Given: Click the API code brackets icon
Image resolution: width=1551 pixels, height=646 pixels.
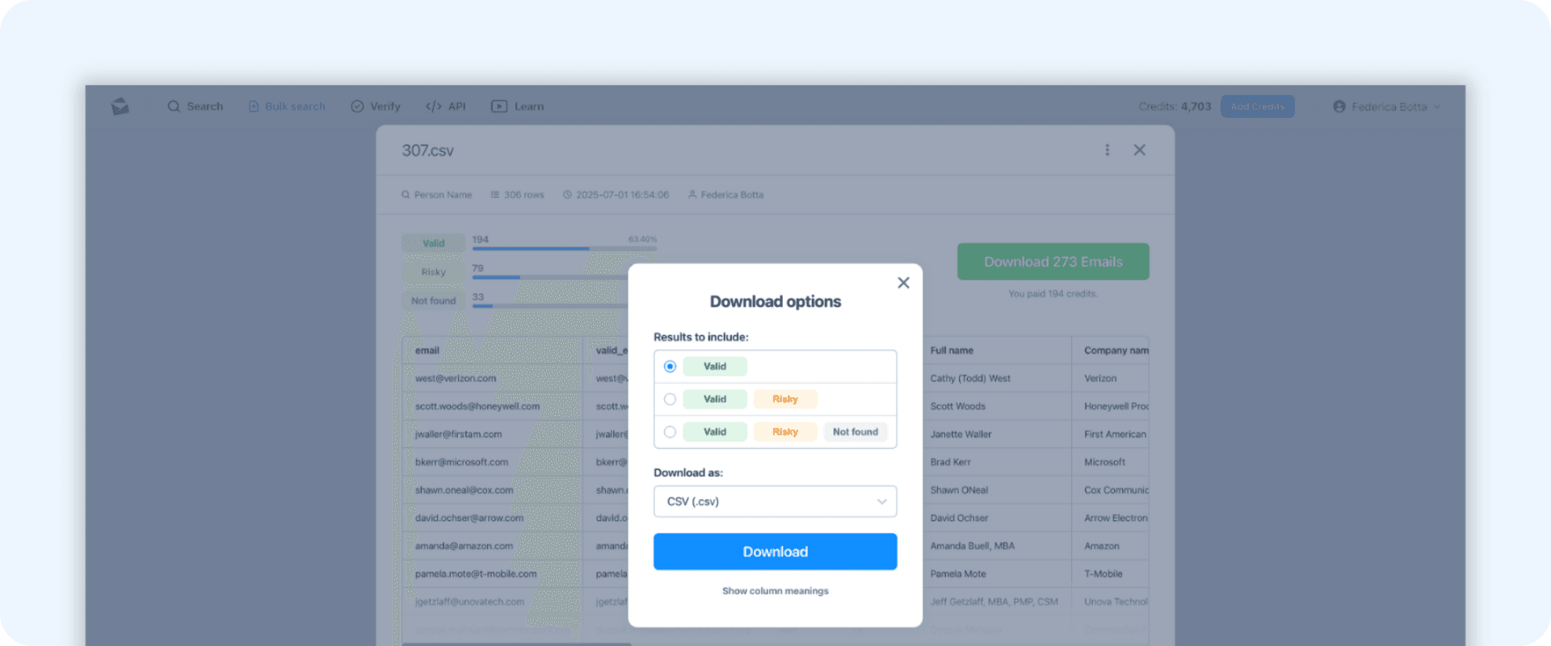Looking at the screenshot, I should tap(434, 107).
